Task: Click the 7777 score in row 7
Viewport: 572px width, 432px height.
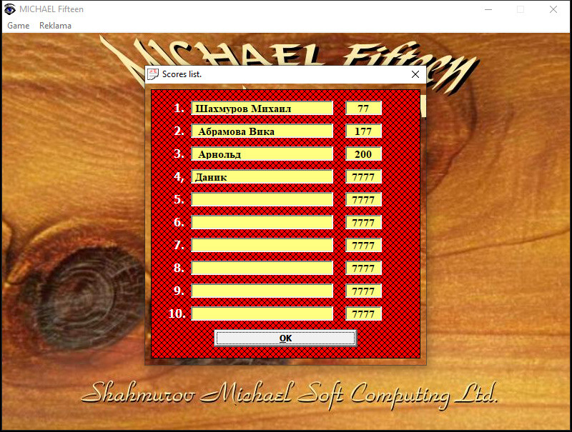Action: point(363,245)
